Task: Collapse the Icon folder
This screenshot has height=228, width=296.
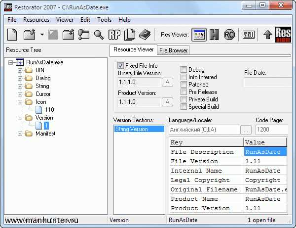Action: (x=20, y=102)
